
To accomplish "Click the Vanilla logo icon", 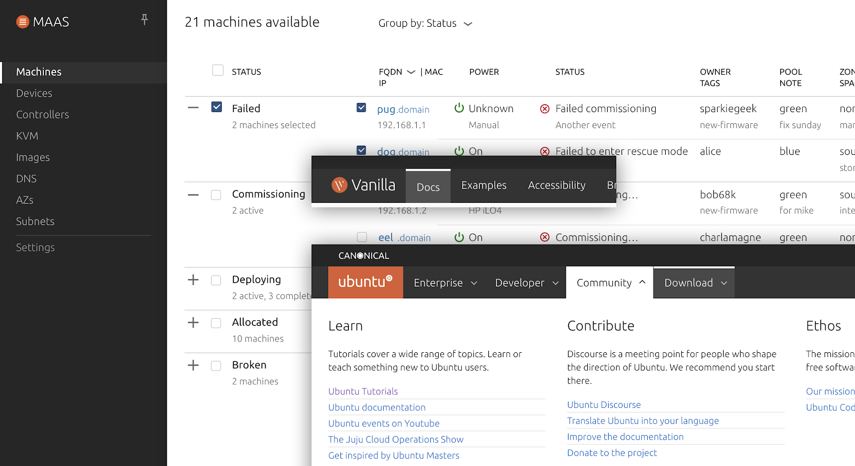I will (339, 185).
